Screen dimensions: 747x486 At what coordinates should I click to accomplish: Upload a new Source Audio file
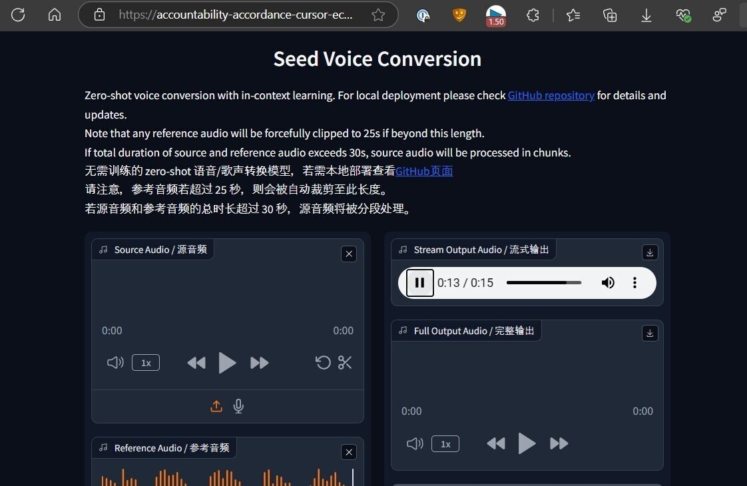216,406
